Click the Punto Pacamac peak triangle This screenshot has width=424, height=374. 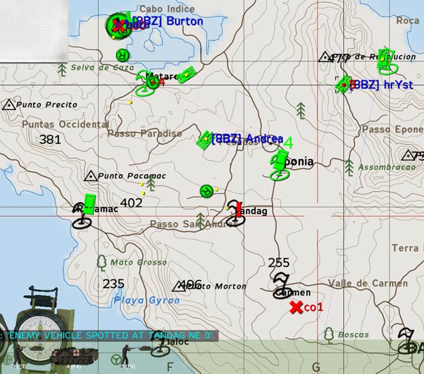coord(91,176)
